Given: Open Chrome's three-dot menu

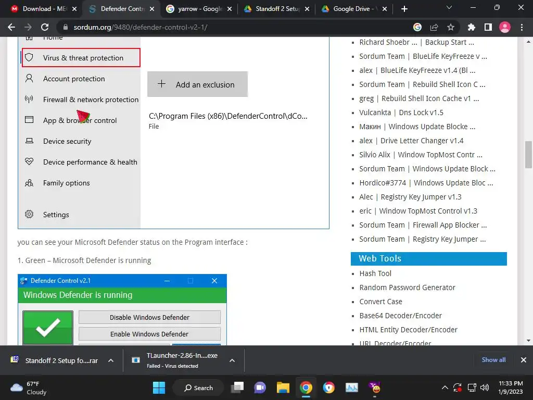Looking at the screenshot, I should [522, 27].
